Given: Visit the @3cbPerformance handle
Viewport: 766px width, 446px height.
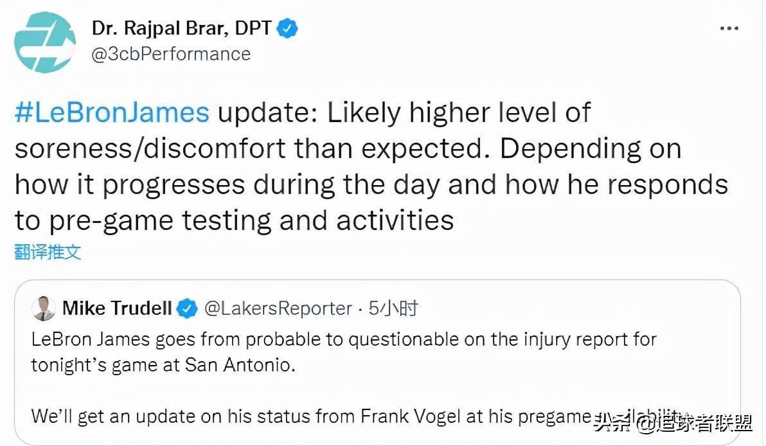Looking at the screenshot, I should click(x=171, y=54).
